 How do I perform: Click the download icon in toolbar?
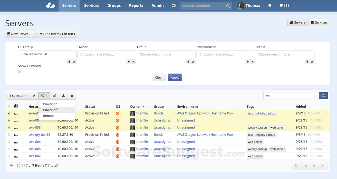tap(63, 96)
